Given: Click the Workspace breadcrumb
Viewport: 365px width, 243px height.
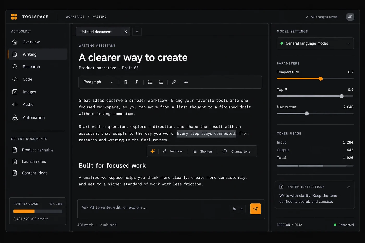Looking at the screenshot, I should 75,17.
